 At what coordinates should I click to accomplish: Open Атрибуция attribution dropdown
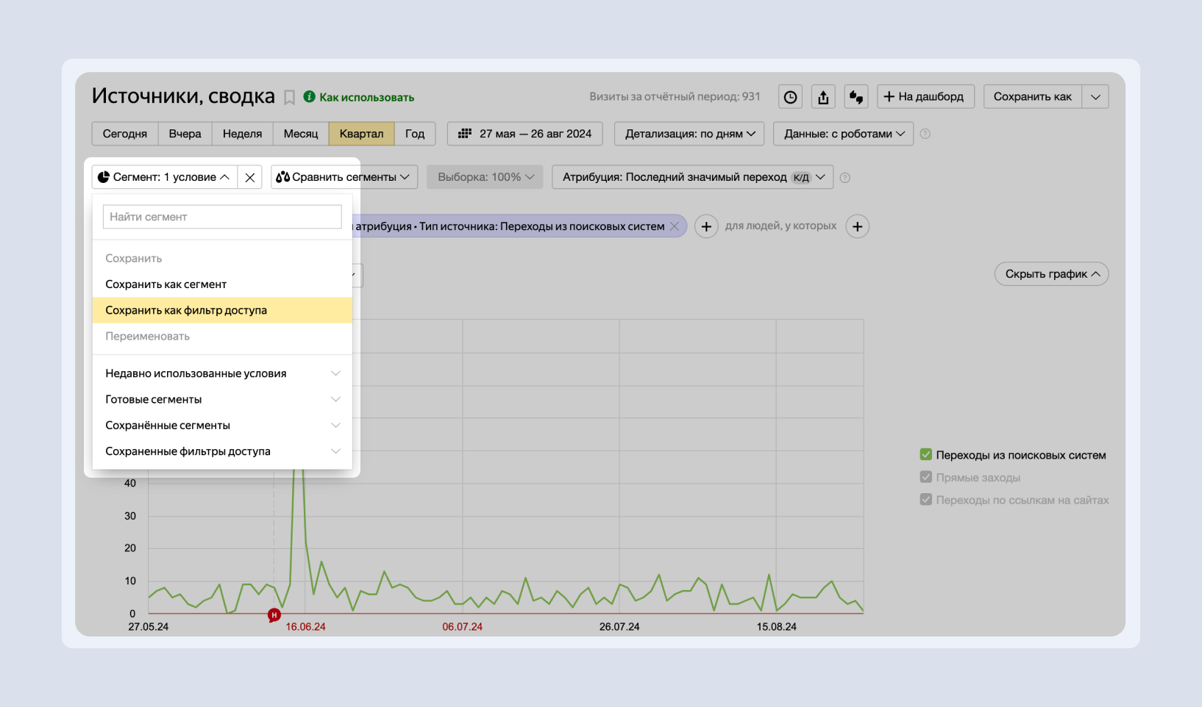pyautogui.click(x=692, y=177)
